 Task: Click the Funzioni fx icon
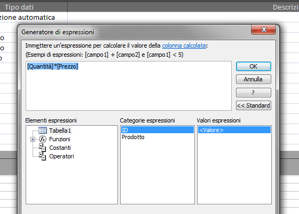[43, 139]
